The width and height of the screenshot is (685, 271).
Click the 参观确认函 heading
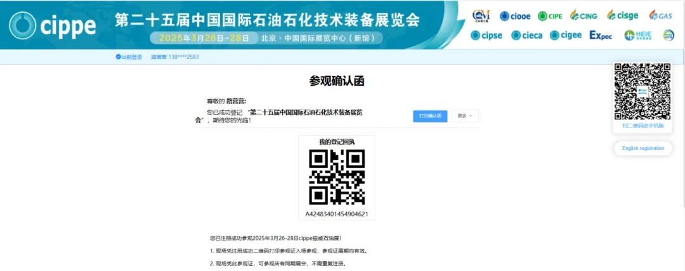[336, 81]
